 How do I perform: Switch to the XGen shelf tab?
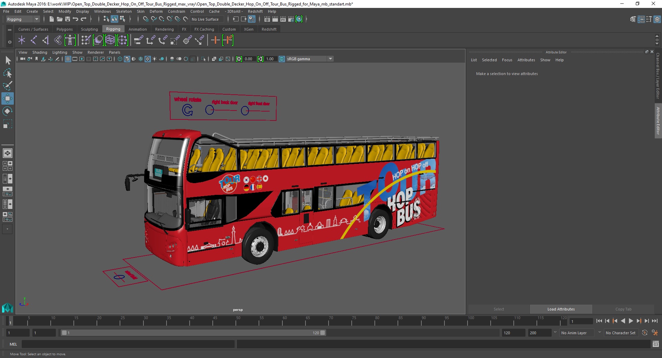249,29
